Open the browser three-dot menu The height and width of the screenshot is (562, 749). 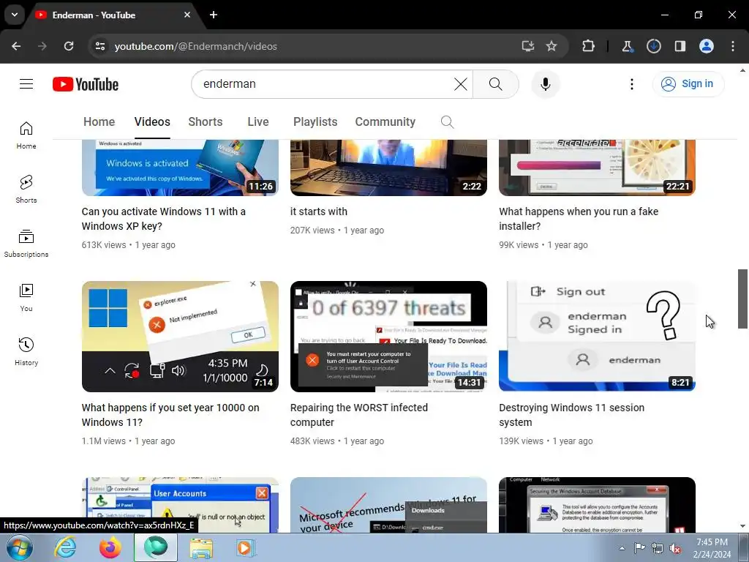tap(733, 46)
